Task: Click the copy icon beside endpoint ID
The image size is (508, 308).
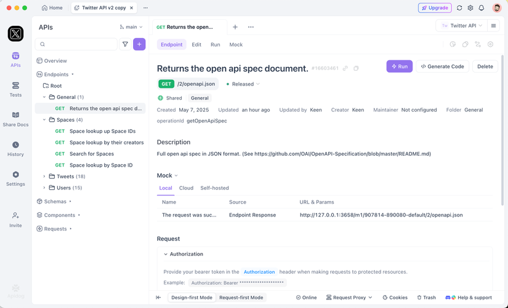Action: click(x=356, y=68)
